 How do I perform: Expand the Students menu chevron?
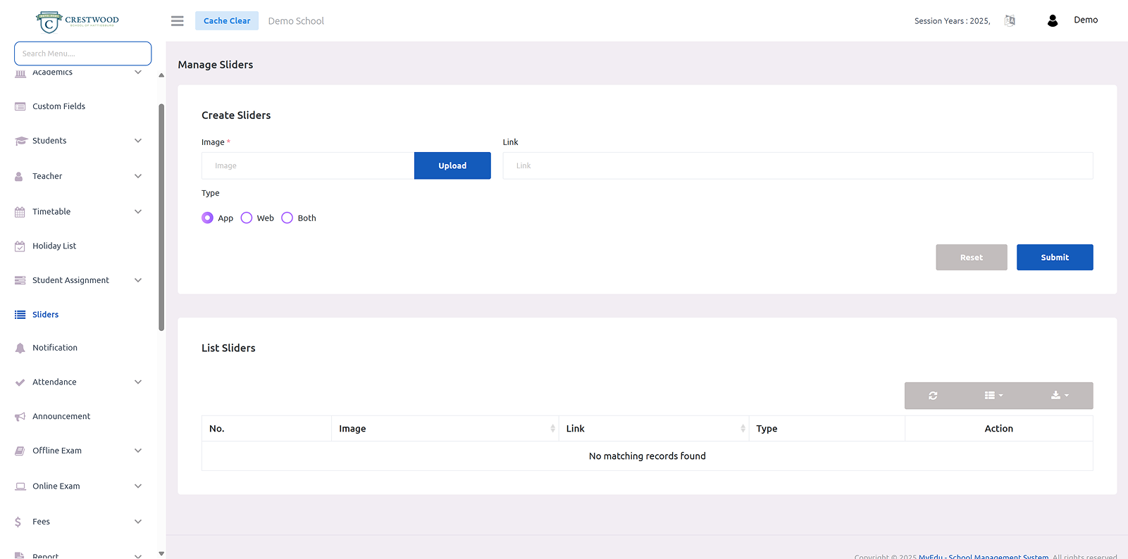(x=138, y=141)
